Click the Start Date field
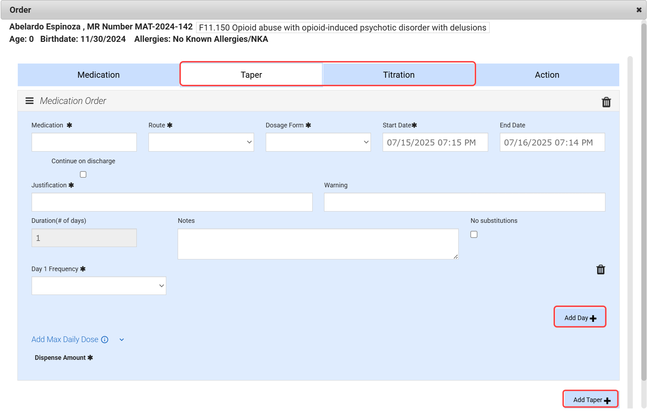Viewport: 647px width, 412px height. pos(435,142)
